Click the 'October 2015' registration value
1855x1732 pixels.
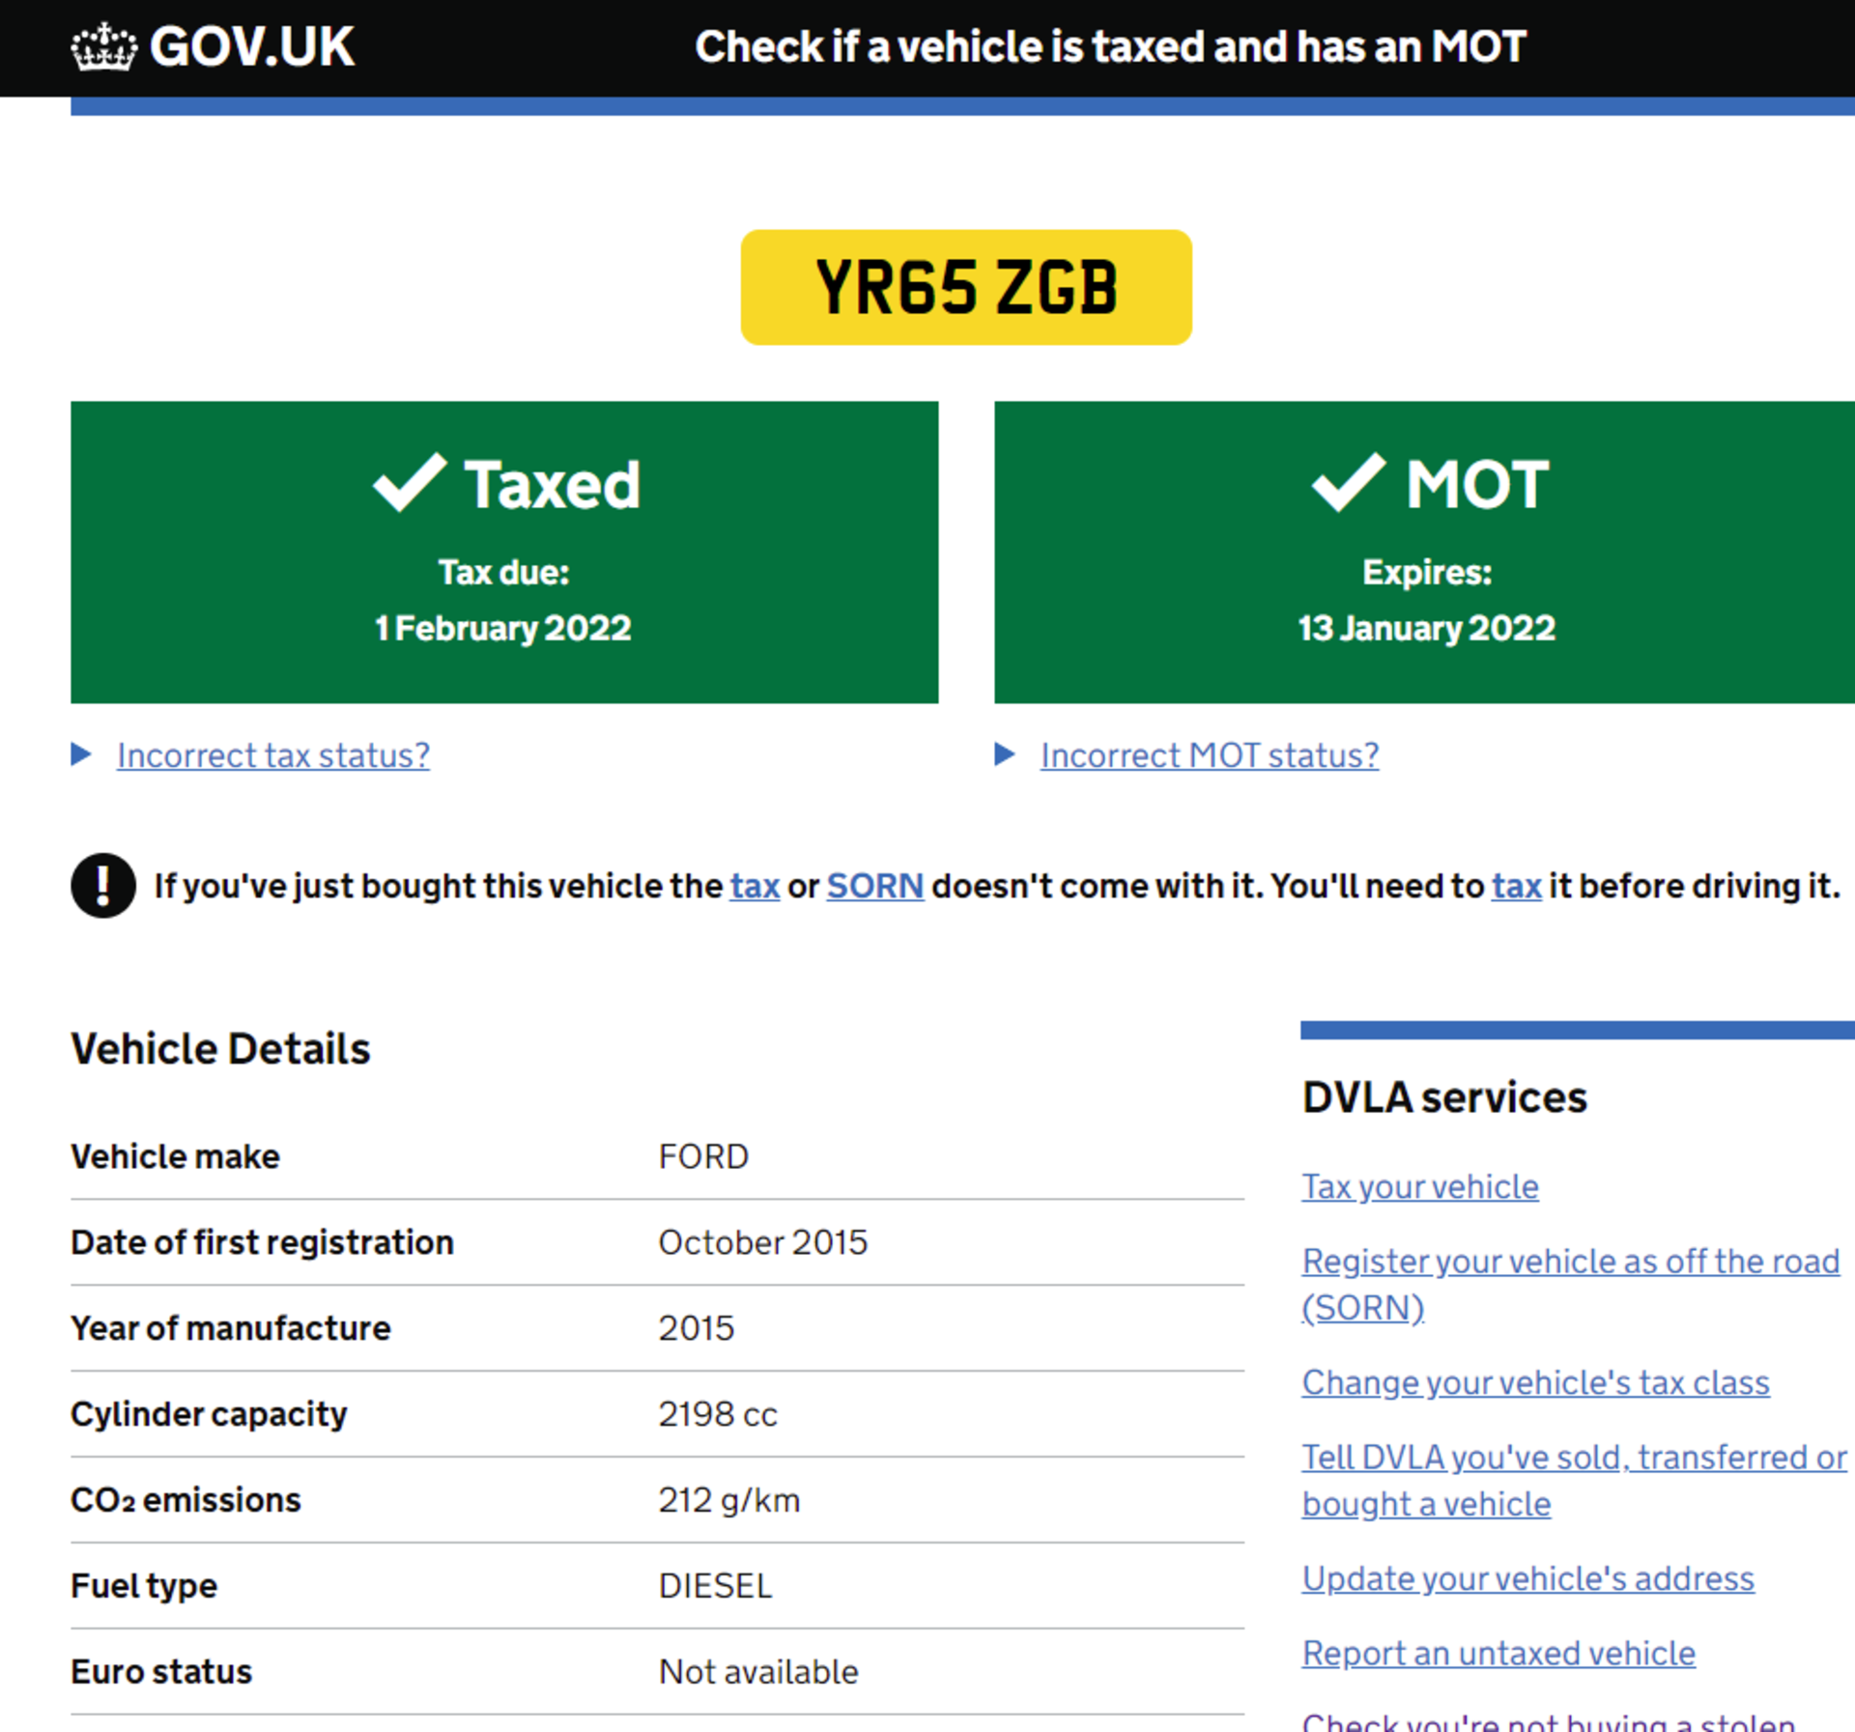(x=763, y=1242)
